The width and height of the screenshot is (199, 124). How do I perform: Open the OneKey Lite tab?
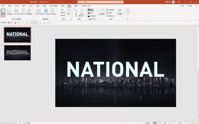[86, 6]
